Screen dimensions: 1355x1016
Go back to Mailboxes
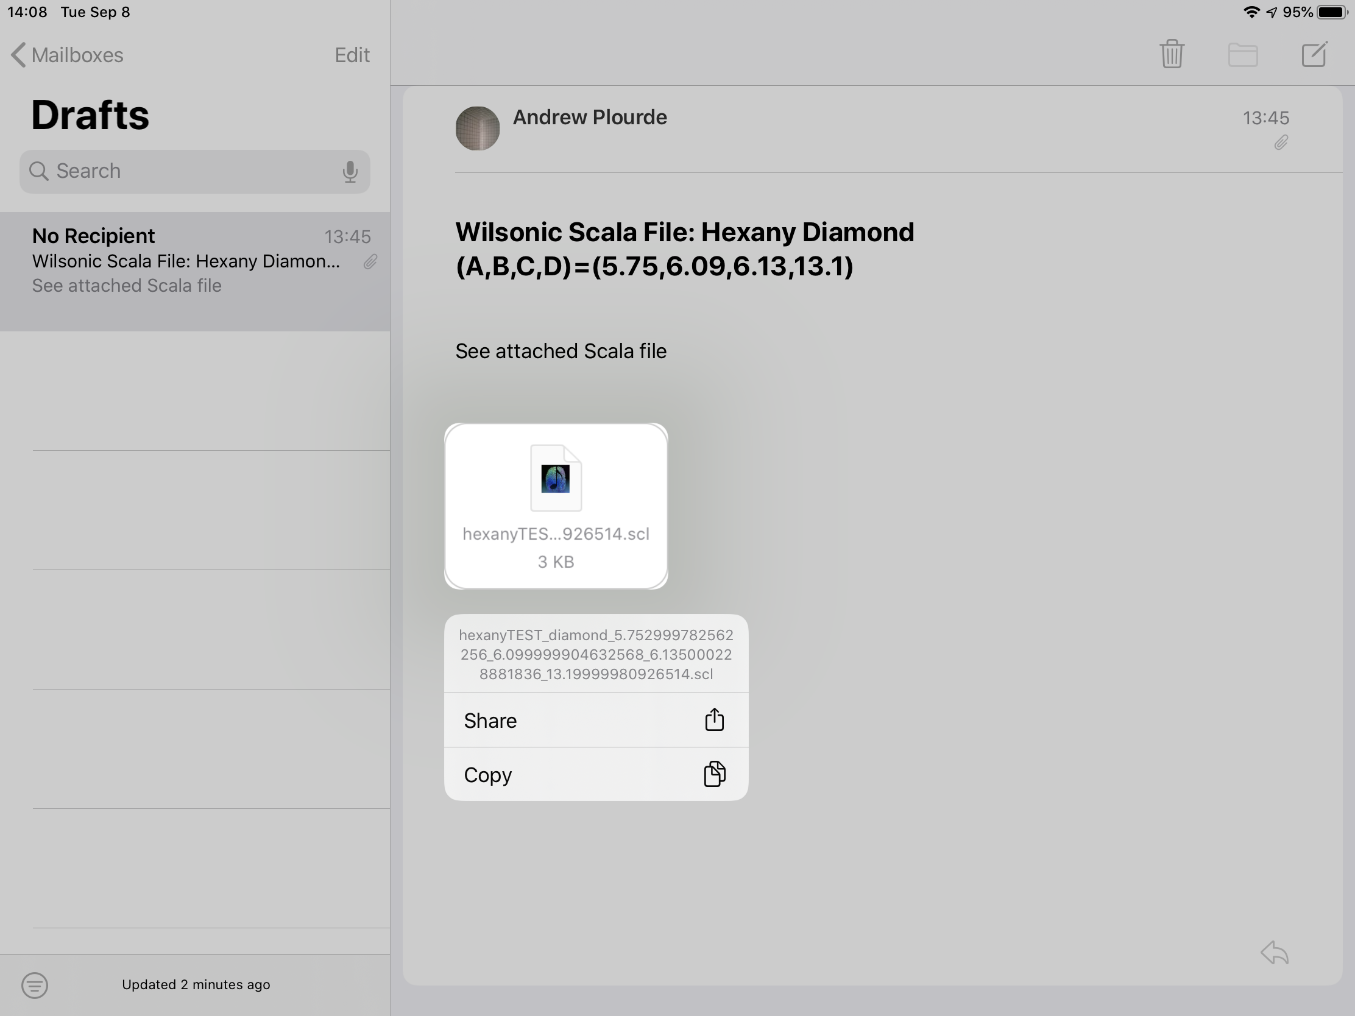coord(68,55)
